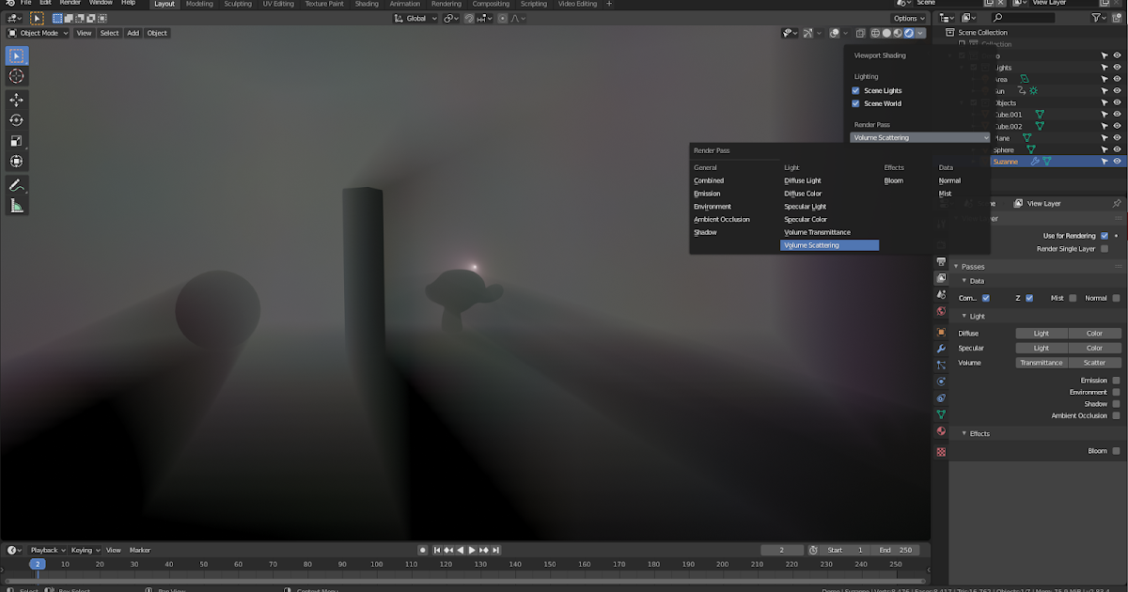The image size is (1128, 592).
Task: Switch viewport to Rendered shading mode
Action: [x=909, y=33]
